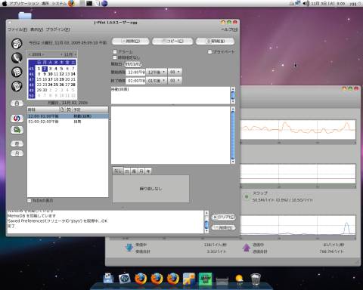This screenshot has height=290, width=363.
Task: Open the Trash icon in the dock
Action: (256, 279)
